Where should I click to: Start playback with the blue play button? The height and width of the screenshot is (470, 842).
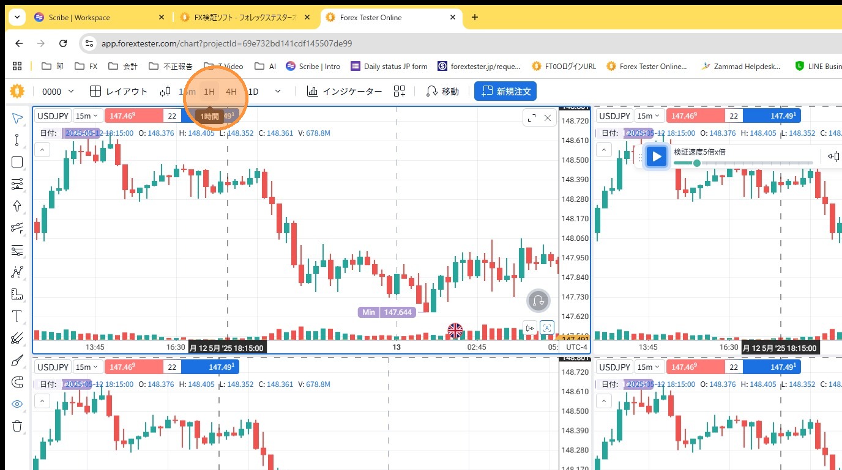(x=657, y=156)
